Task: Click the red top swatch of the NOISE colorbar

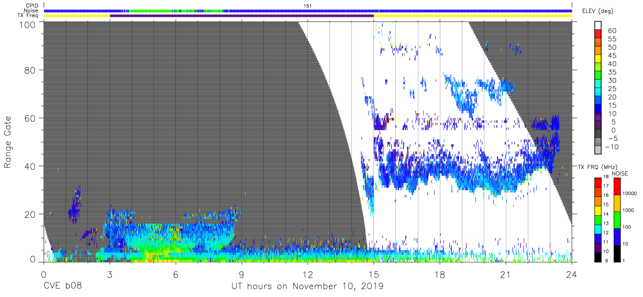Action: [616, 186]
